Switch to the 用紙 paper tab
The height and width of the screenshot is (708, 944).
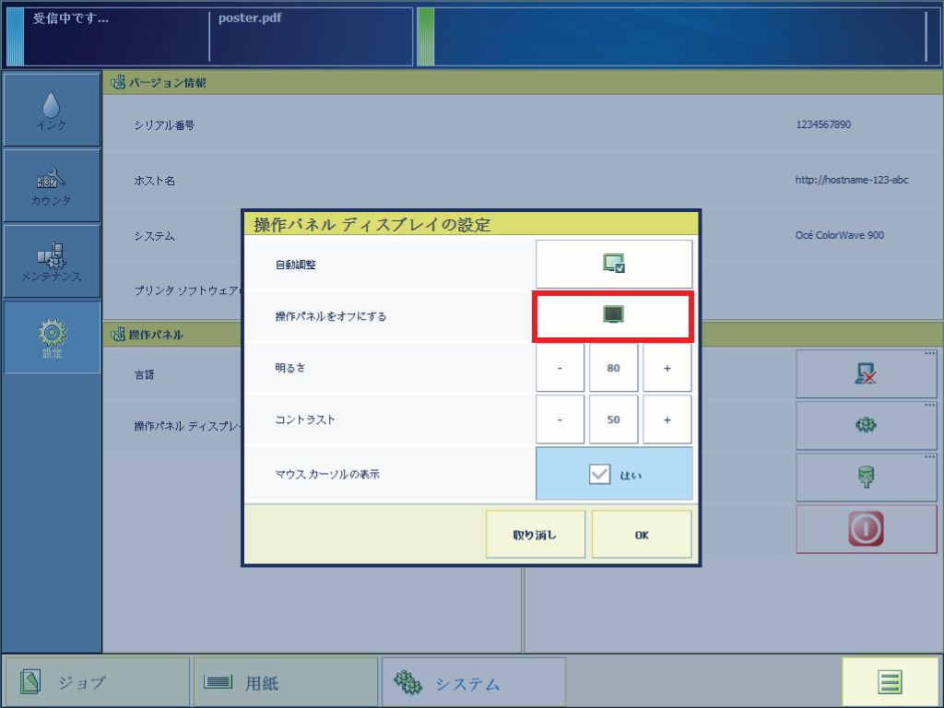(286, 682)
